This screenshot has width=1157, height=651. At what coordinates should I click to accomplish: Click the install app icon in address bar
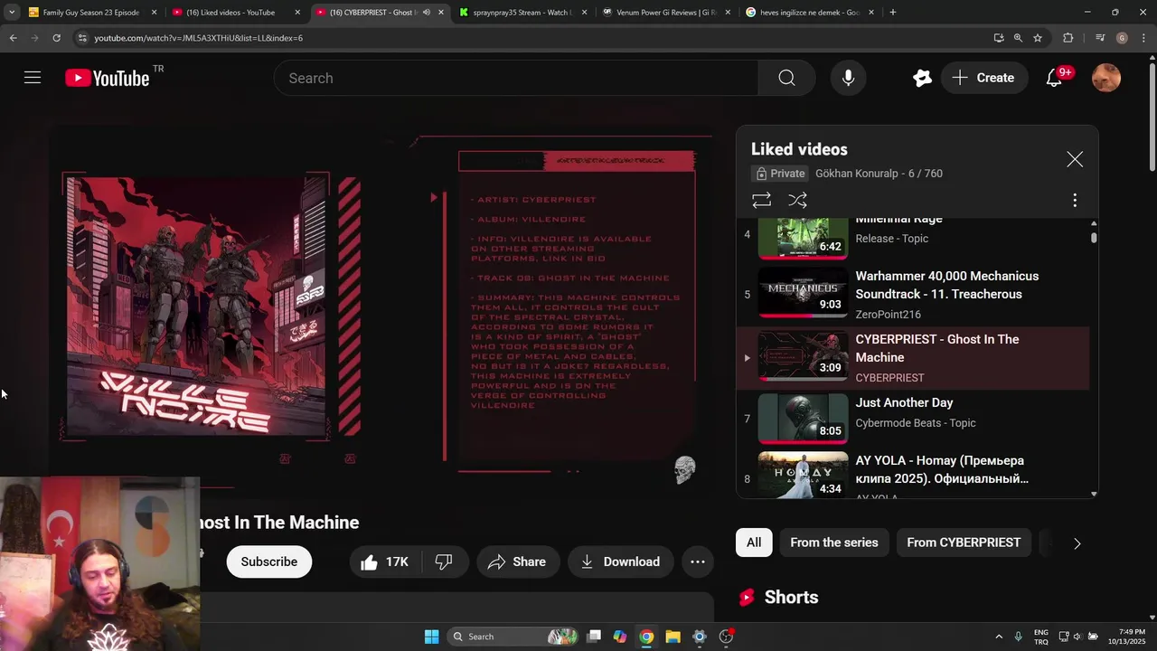[x=999, y=38]
